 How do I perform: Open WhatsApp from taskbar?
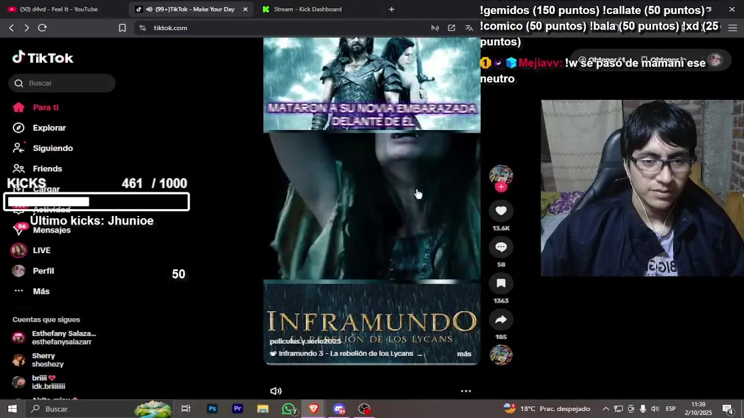[288, 409]
